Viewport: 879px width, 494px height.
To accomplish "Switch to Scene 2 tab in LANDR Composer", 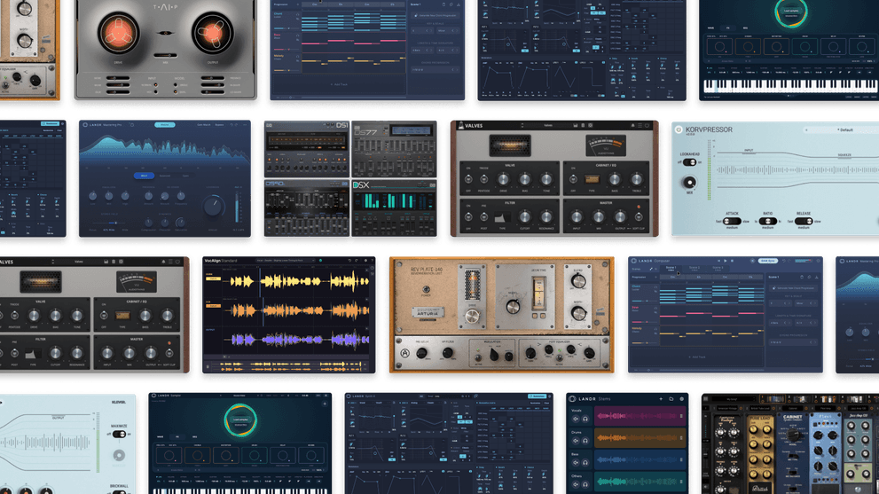I will pyautogui.click(x=694, y=269).
